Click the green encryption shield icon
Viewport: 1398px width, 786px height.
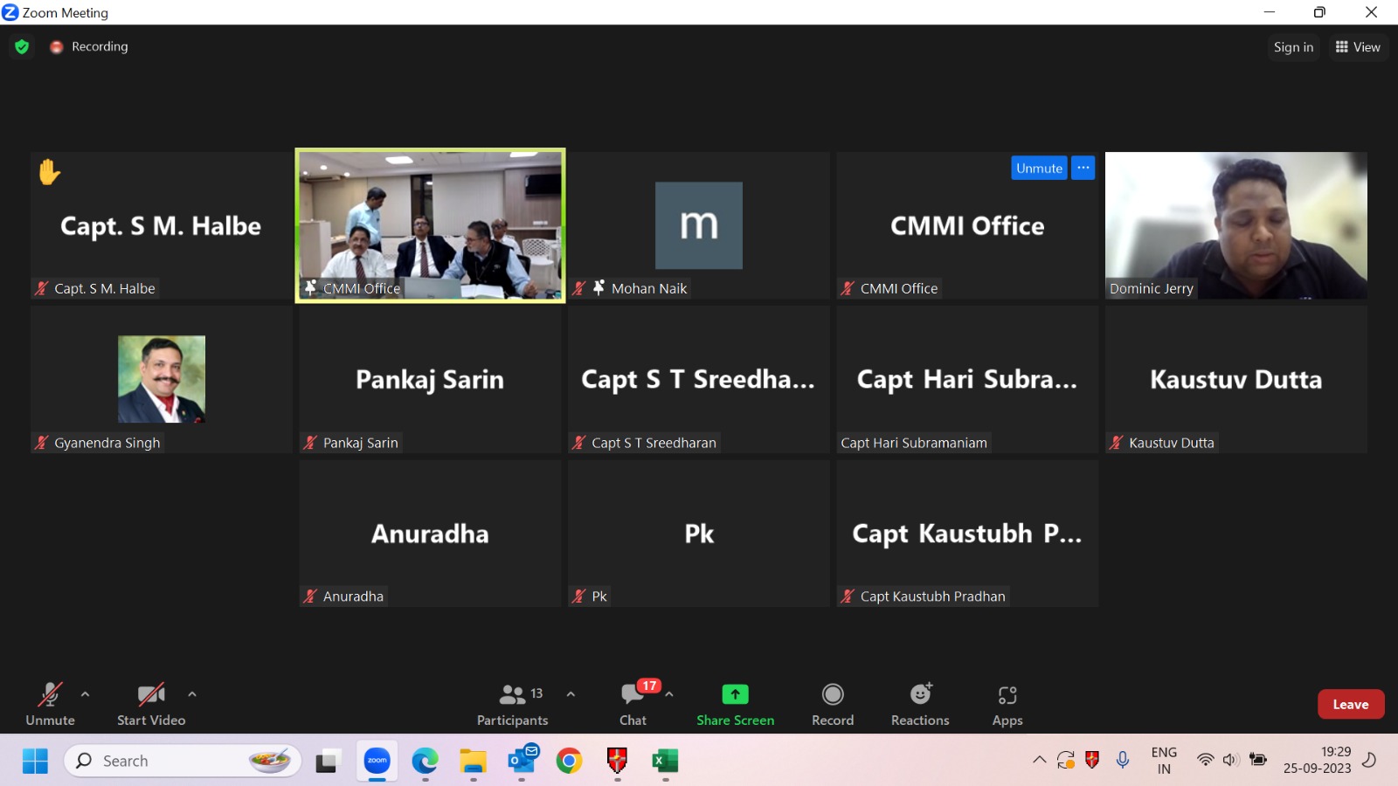point(22,47)
